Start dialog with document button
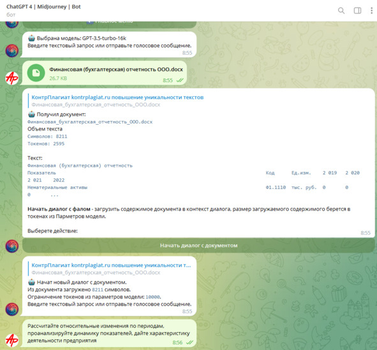The image size is (377, 350). [198, 246]
